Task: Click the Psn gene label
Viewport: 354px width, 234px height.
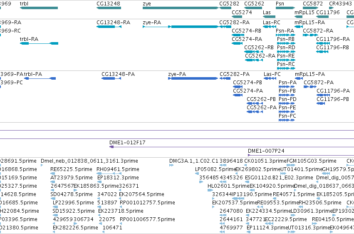Action: click(x=280, y=4)
